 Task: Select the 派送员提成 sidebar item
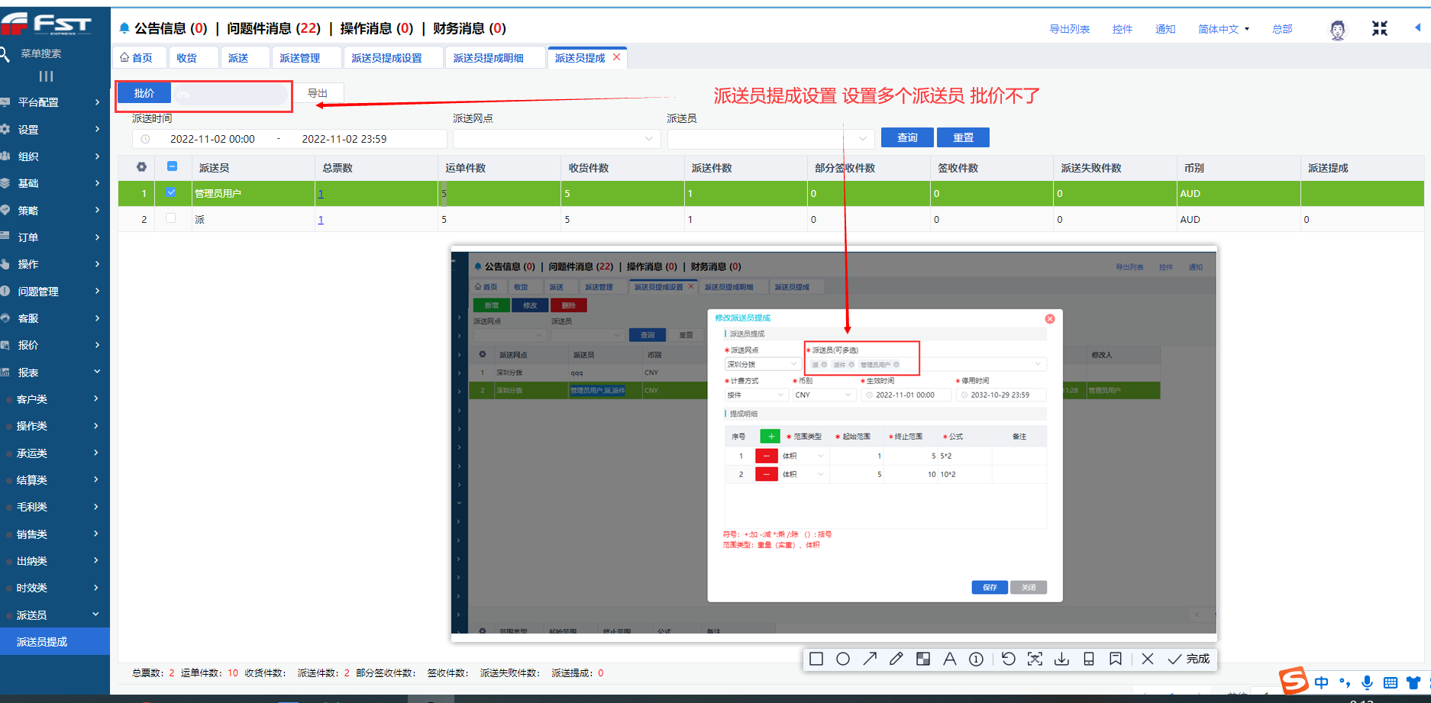[55, 642]
